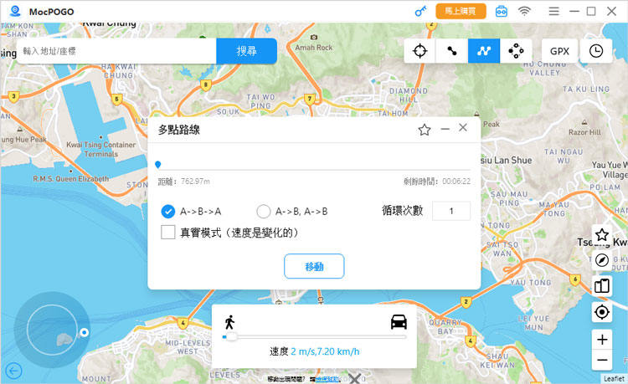Click the compass icon on the right sidebar
This screenshot has height=384, width=628.
[x=601, y=260]
